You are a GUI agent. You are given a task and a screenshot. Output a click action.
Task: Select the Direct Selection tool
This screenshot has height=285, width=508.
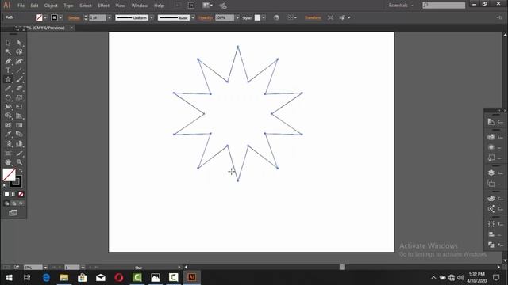pyautogui.click(x=19, y=43)
